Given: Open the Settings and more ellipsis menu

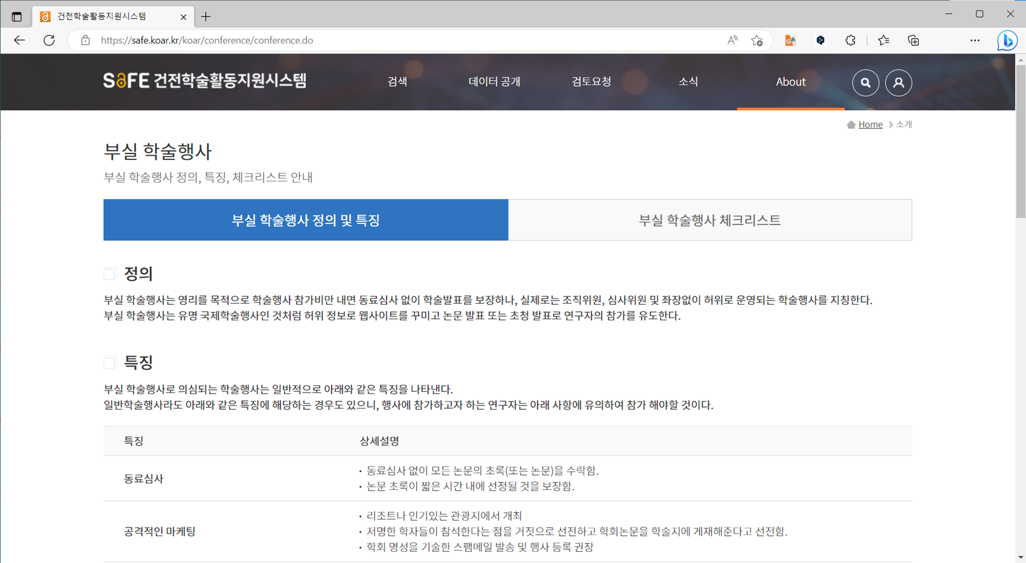Looking at the screenshot, I should coord(975,40).
